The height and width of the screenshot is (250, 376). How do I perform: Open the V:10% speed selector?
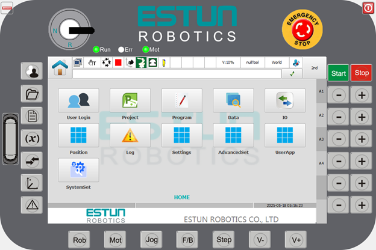228,62
